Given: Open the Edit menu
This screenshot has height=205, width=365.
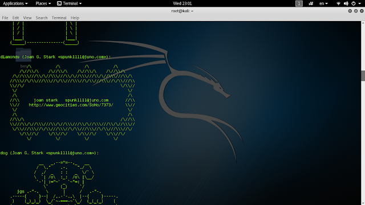Looking at the screenshot, I should pyautogui.click(x=15, y=18).
